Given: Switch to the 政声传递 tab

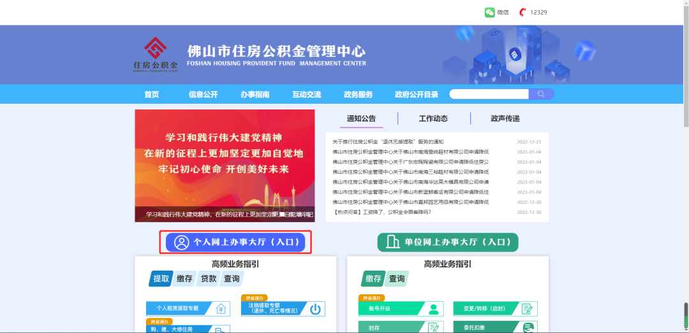Looking at the screenshot, I should (505, 118).
